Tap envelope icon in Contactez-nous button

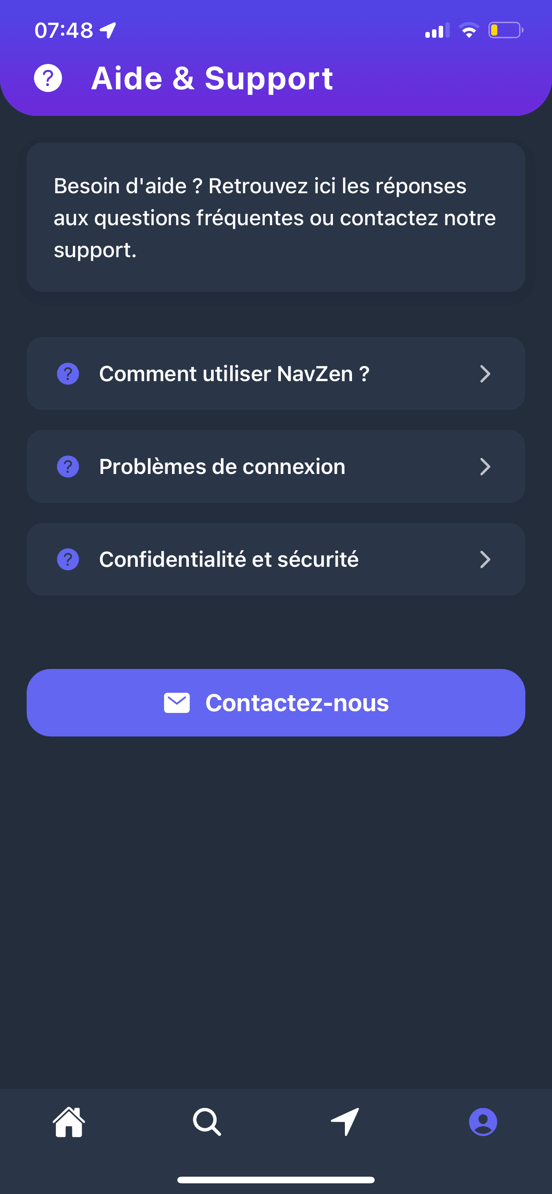177,703
